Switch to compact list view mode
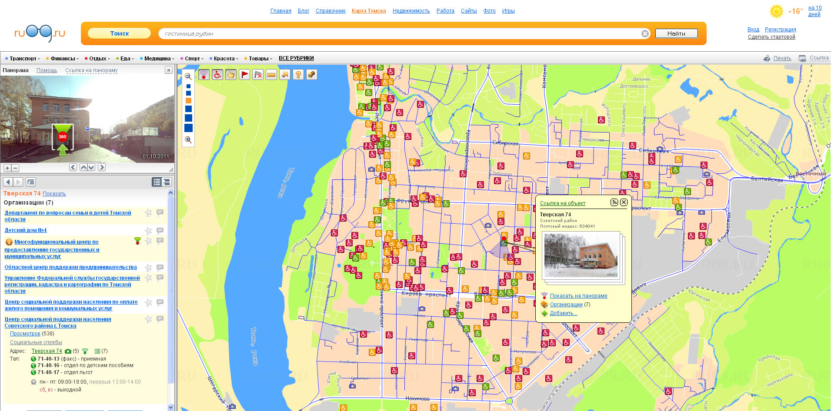Image resolution: width=831 pixels, height=411 pixels. coord(157,182)
